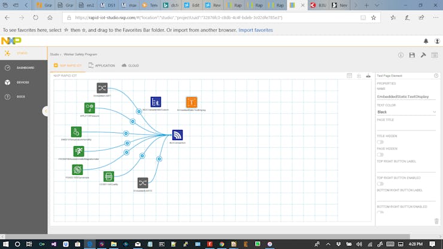The image size is (443, 249).
Task: Switch to the Application tab
Action: [102, 66]
